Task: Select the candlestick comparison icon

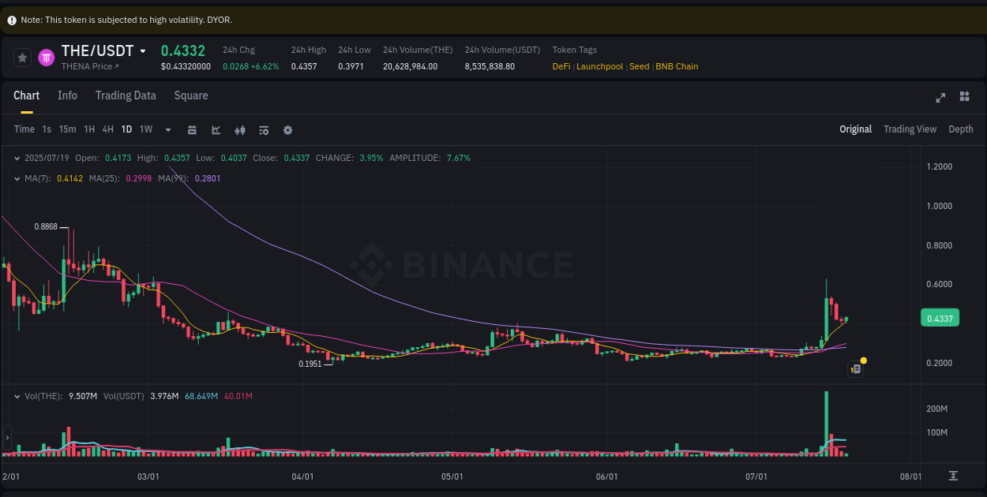Action: pos(240,129)
